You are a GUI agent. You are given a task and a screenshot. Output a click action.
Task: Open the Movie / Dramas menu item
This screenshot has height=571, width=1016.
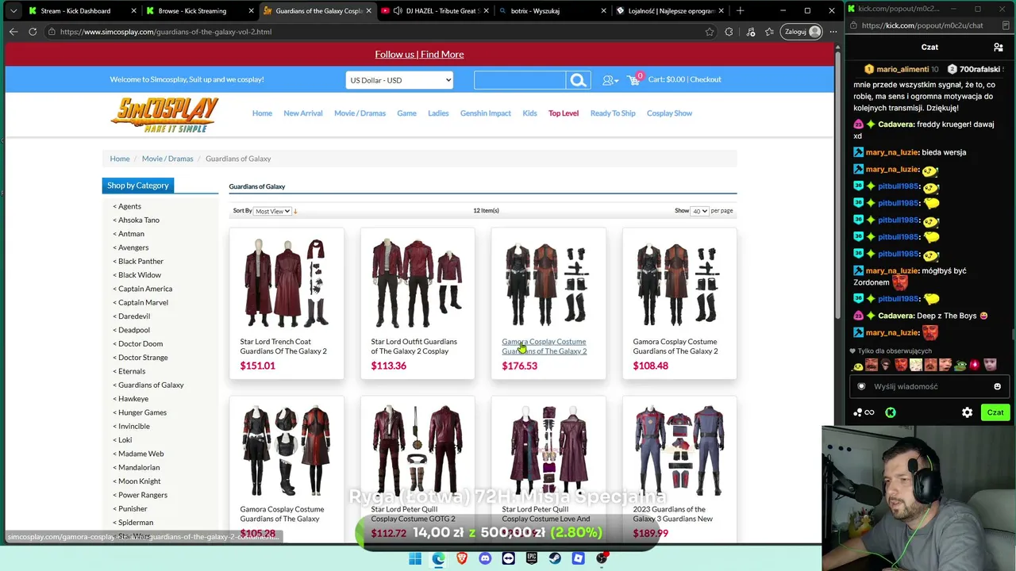pyautogui.click(x=360, y=113)
